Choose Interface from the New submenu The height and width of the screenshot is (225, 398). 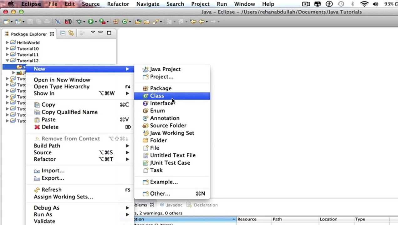click(161, 103)
